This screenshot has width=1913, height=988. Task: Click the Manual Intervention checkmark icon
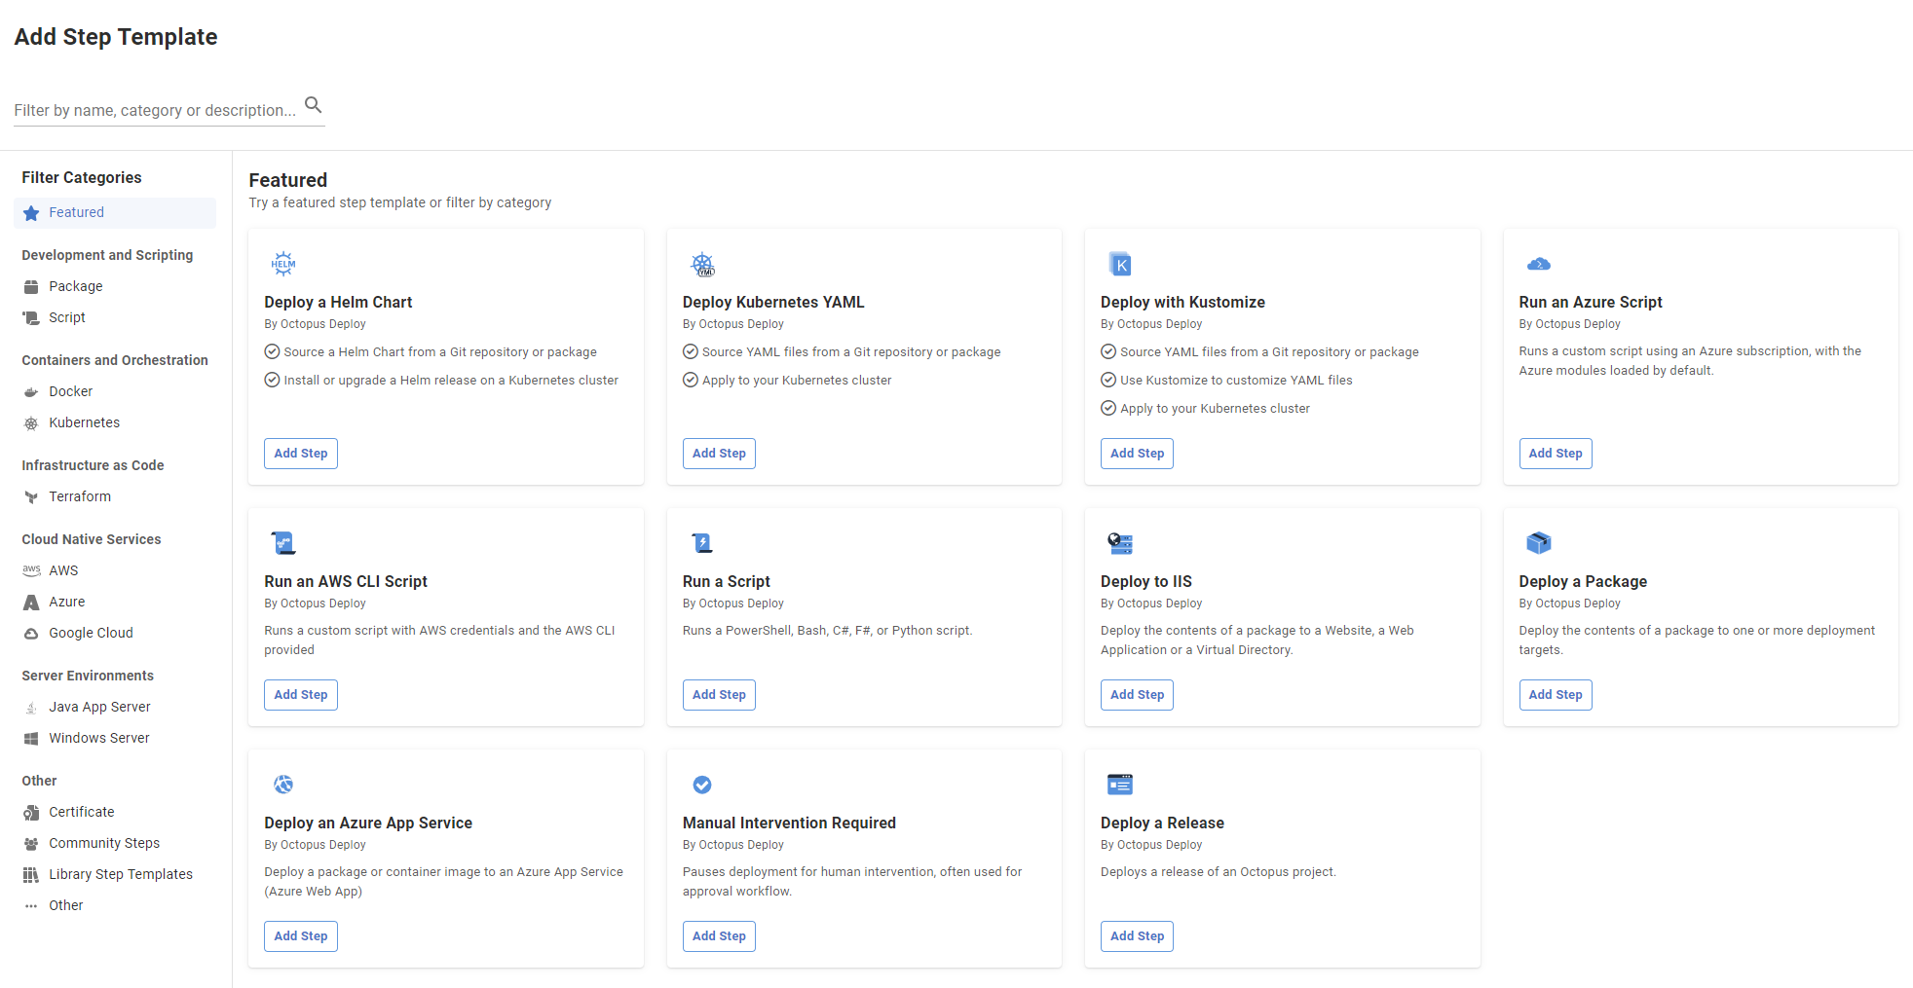click(x=702, y=785)
